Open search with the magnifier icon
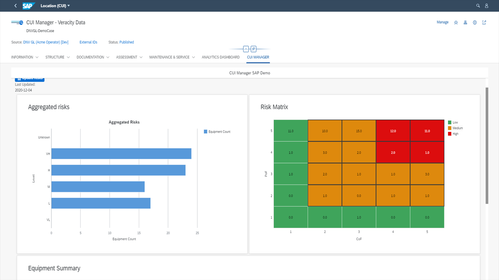The image size is (499, 280). (478, 6)
